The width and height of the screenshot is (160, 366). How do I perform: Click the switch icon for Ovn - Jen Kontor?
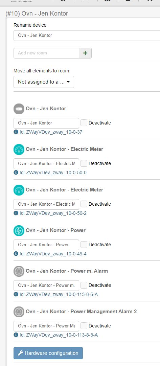point(19,109)
